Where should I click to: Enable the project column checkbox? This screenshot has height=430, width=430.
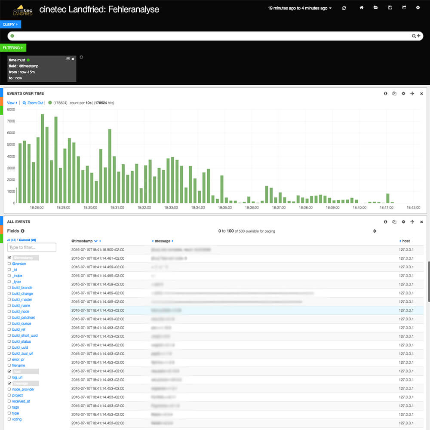pos(9,395)
